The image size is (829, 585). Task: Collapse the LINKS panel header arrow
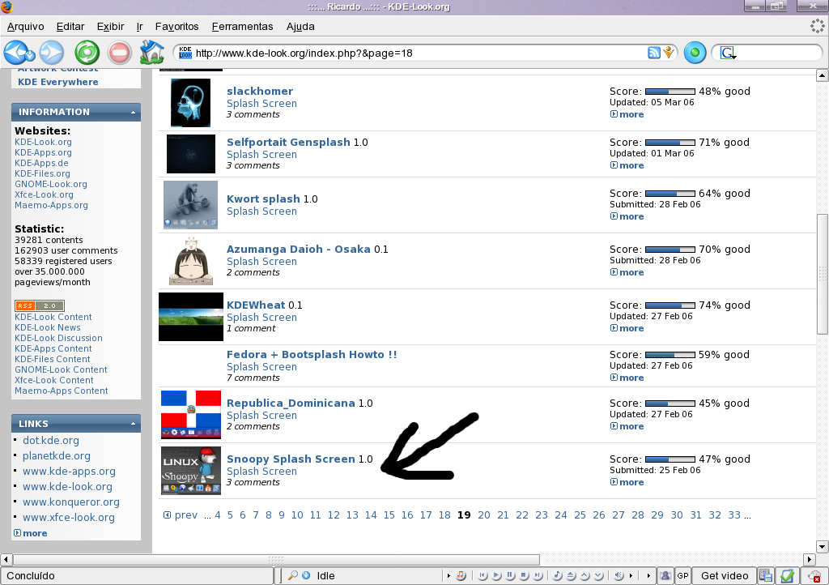133,424
